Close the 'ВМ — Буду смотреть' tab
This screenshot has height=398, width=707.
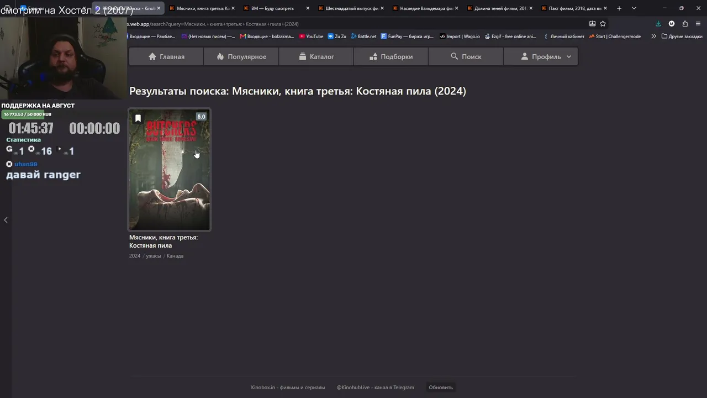click(x=308, y=8)
